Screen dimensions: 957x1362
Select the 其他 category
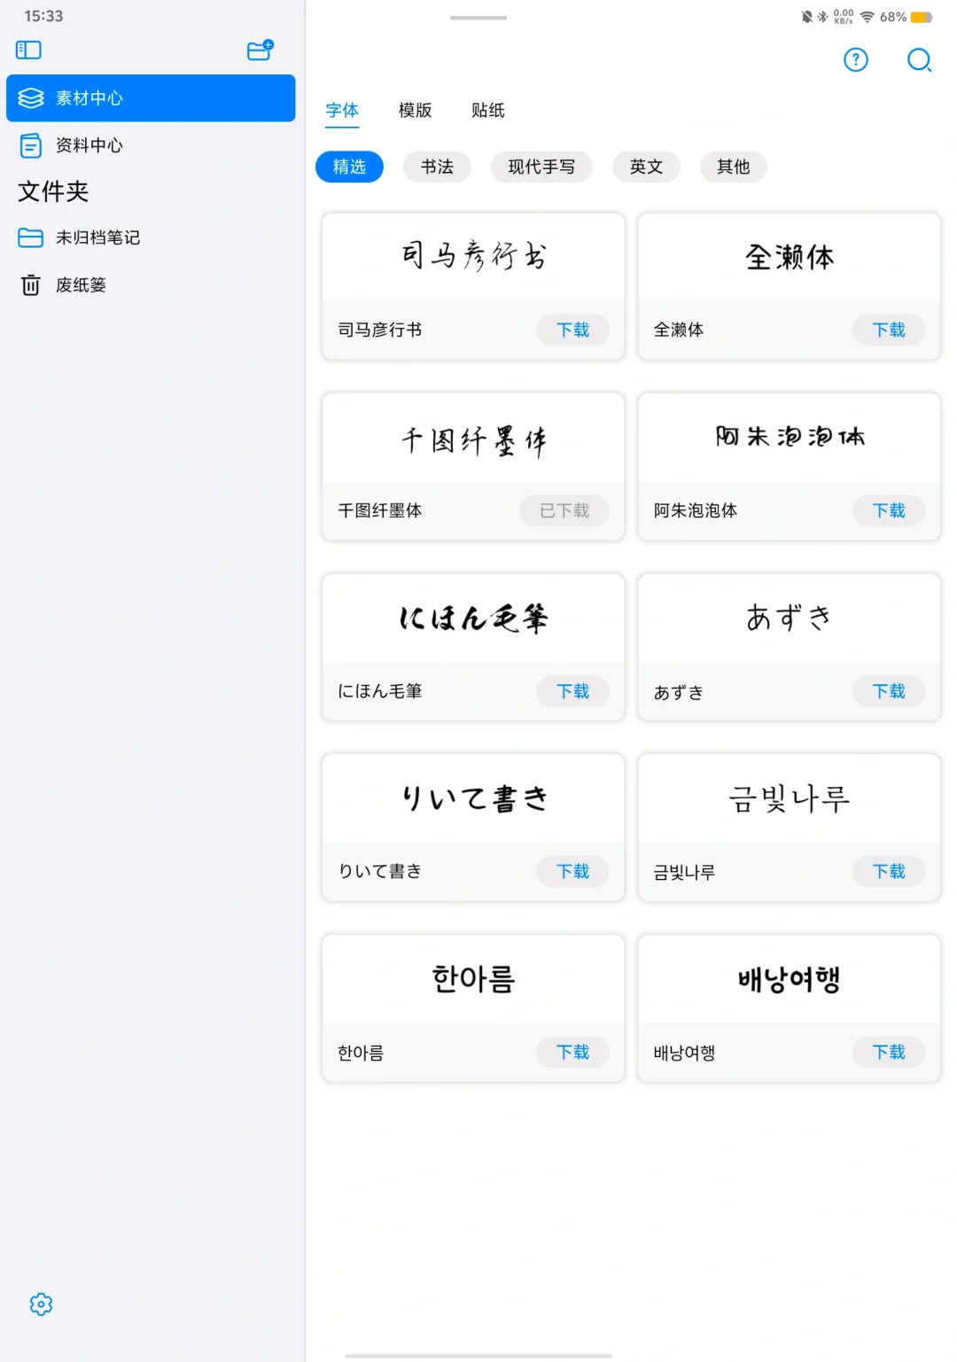733,167
